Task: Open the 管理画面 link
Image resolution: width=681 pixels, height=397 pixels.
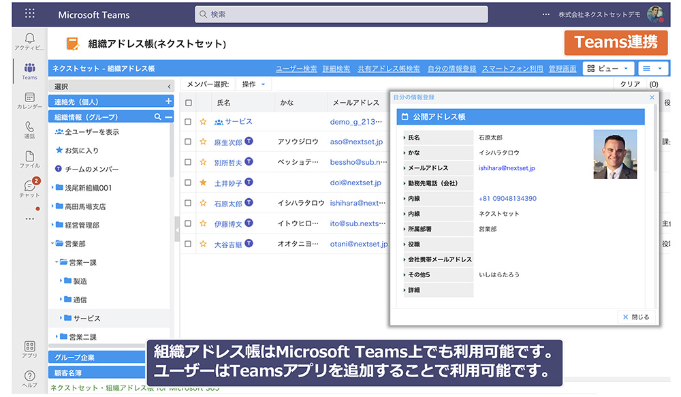Action: pos(563,69)
